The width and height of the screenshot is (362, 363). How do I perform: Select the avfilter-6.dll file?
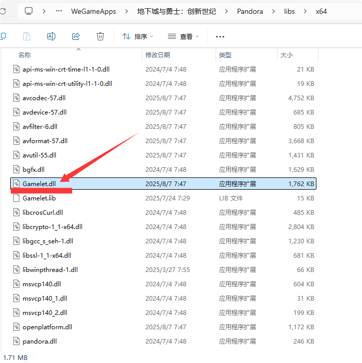[40, 127]
